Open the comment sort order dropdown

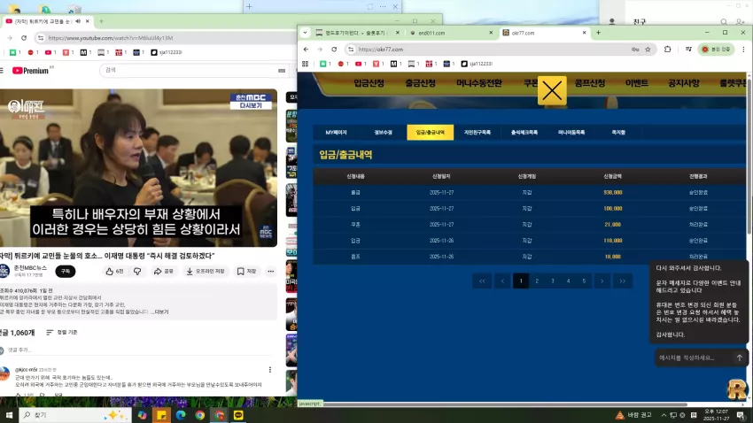(62, 333)
